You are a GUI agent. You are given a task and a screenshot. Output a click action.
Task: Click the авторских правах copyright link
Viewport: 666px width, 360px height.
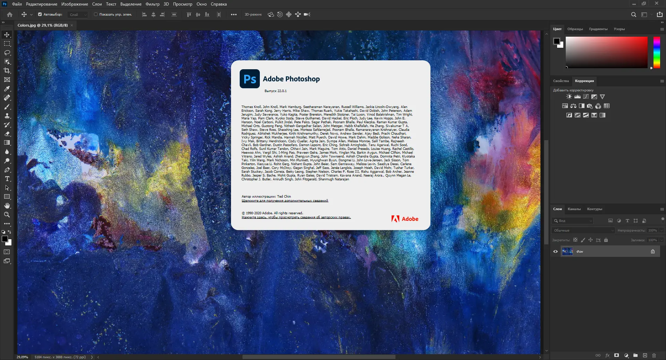(x=296, y=217)
